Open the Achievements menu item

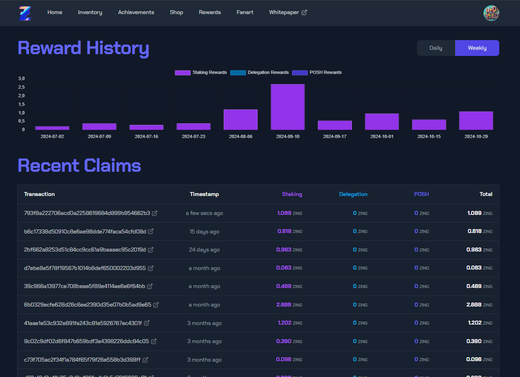point(136,12)
